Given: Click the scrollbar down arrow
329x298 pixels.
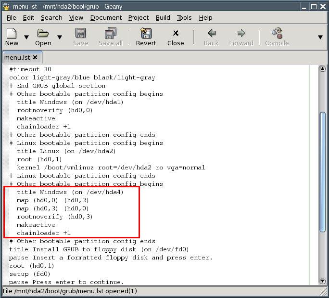Looking at the screenshot, I should [323, 281].
